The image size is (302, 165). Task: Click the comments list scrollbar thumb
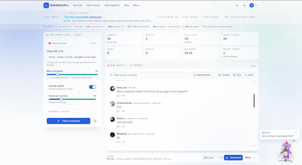(254, 101)
